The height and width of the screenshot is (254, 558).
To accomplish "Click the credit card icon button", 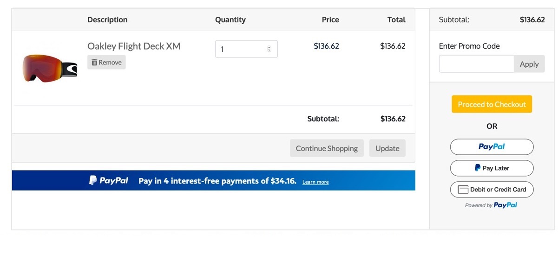I will 463,190.
